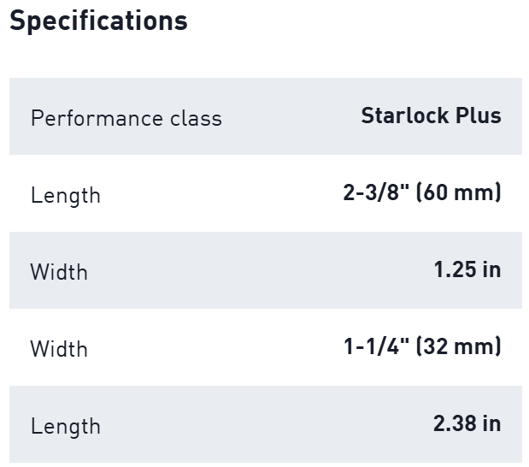Select the 2.38 in length value

point(467,423)
